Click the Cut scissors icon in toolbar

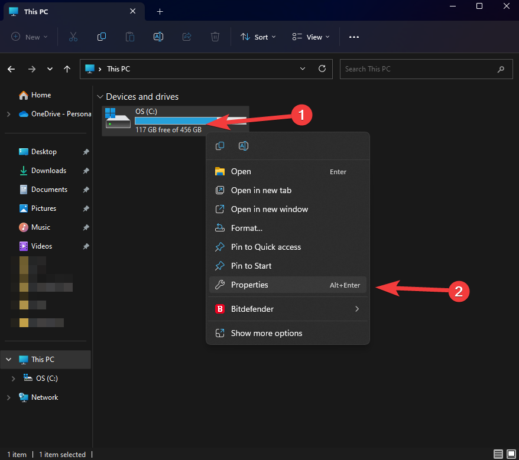pyautogui.click(x=73, y=37)
